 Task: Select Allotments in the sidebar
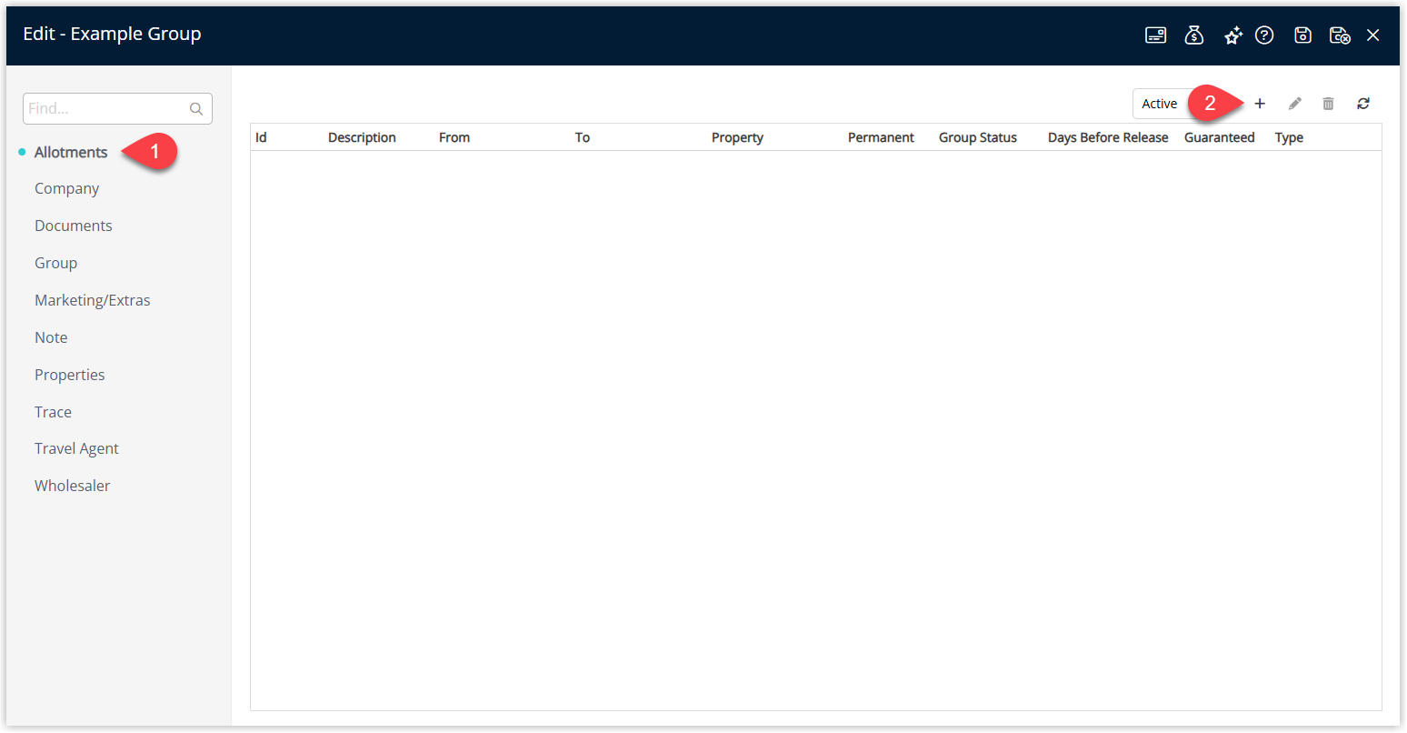[x=71, y=152]
